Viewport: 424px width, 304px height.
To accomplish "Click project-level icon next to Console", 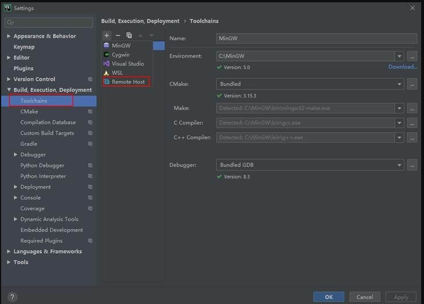I will tap(90, 197).
